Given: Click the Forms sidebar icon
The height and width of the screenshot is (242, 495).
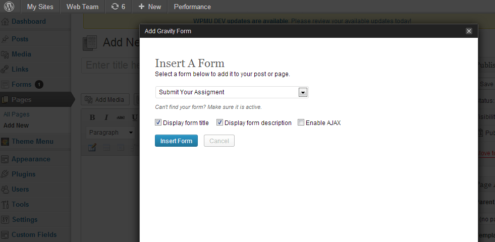Looking at the screenshot, I should [5, 85].
